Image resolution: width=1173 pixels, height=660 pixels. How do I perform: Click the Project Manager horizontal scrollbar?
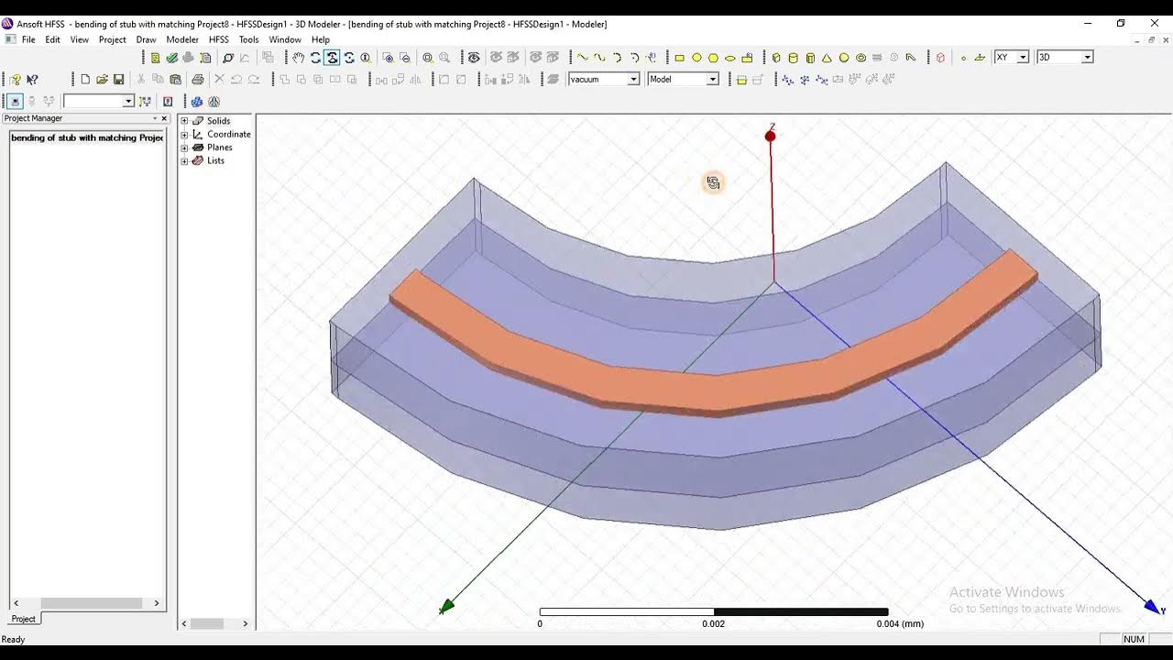point(87,603)
